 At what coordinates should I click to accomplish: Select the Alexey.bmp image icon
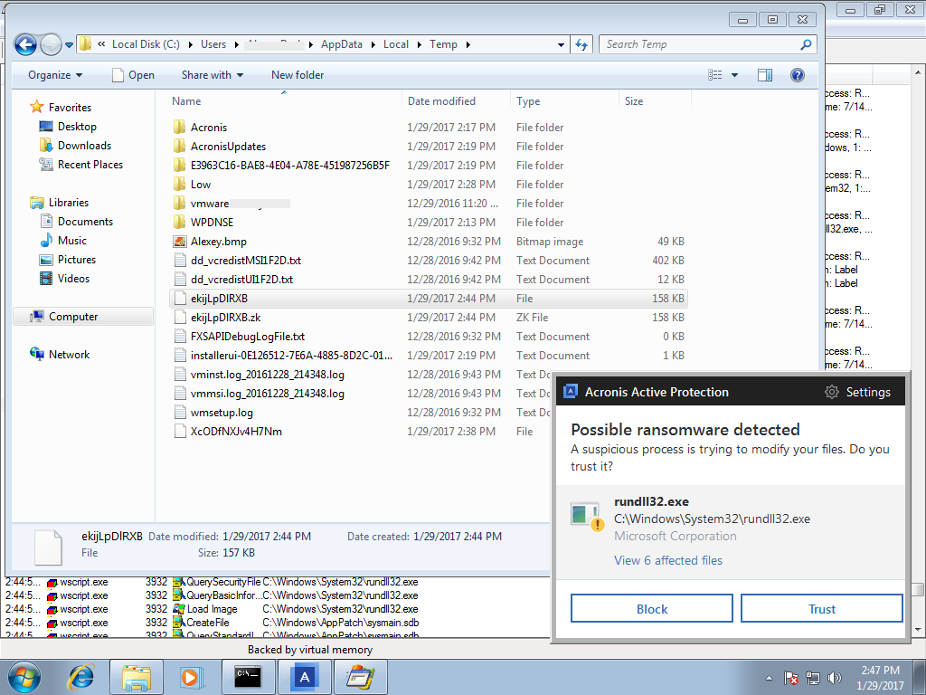click(180, 241)
